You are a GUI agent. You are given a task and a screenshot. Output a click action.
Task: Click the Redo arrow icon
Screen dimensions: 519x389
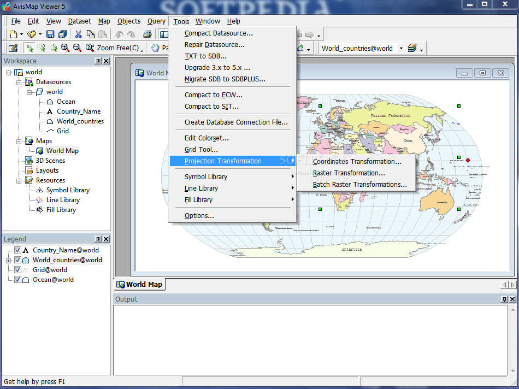[132, 34]
